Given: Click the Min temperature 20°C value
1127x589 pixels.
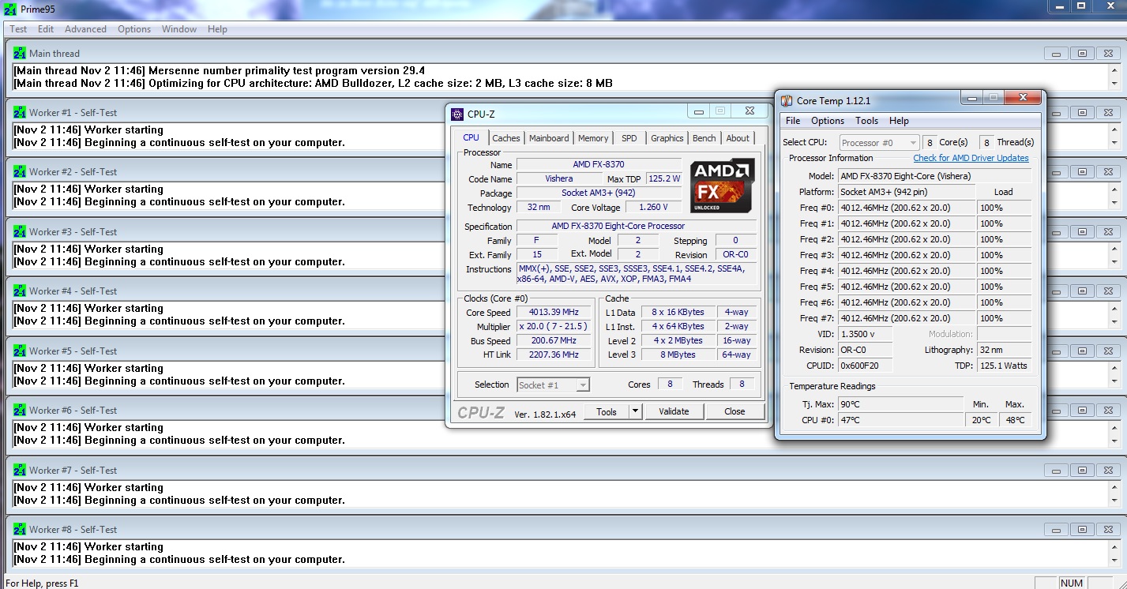Looking at the screenshot, I should click(x=981, y=420).
